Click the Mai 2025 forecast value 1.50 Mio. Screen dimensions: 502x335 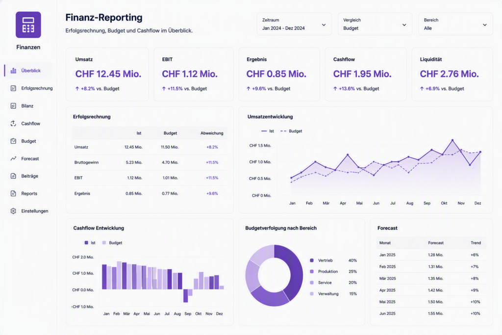[436, 302]
